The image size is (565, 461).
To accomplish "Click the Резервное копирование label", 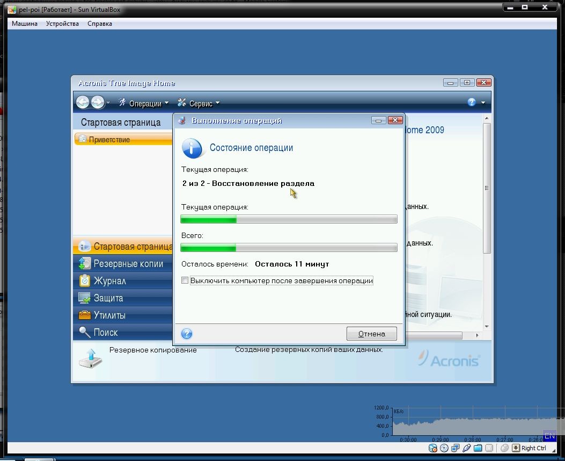I will click(x=153, y=350).
